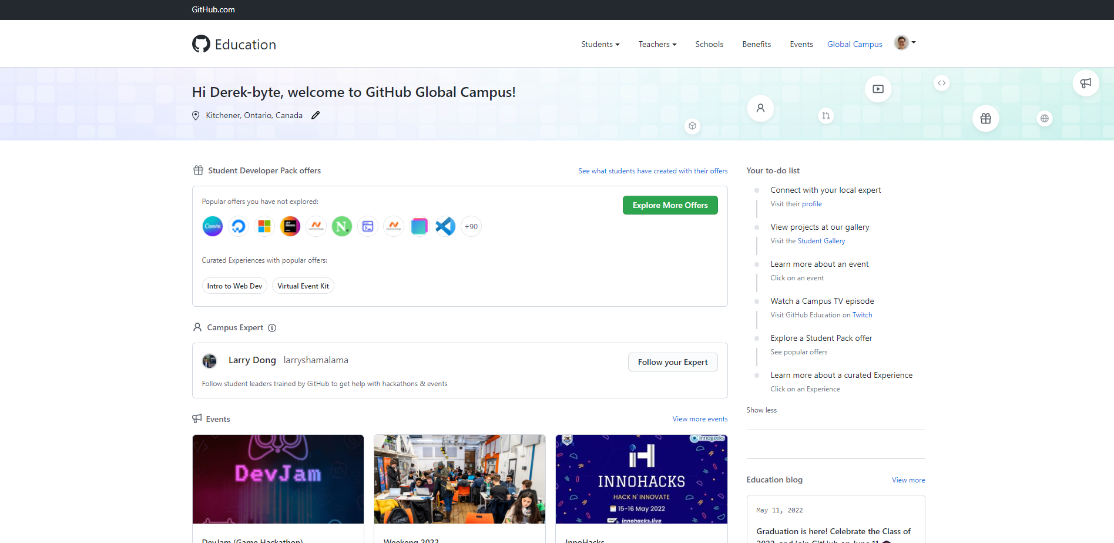The width and height of the screenshot is (1114, 543).
Task: Open the Canva offer icon
Action: click(213, 226)
